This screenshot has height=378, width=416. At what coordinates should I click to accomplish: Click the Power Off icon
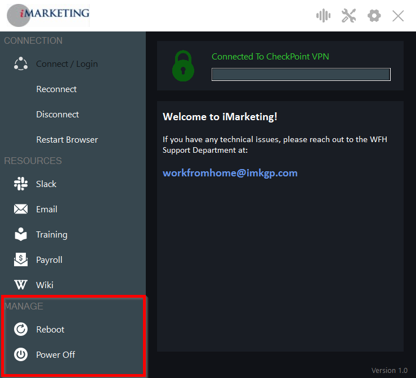click(21, 355)
